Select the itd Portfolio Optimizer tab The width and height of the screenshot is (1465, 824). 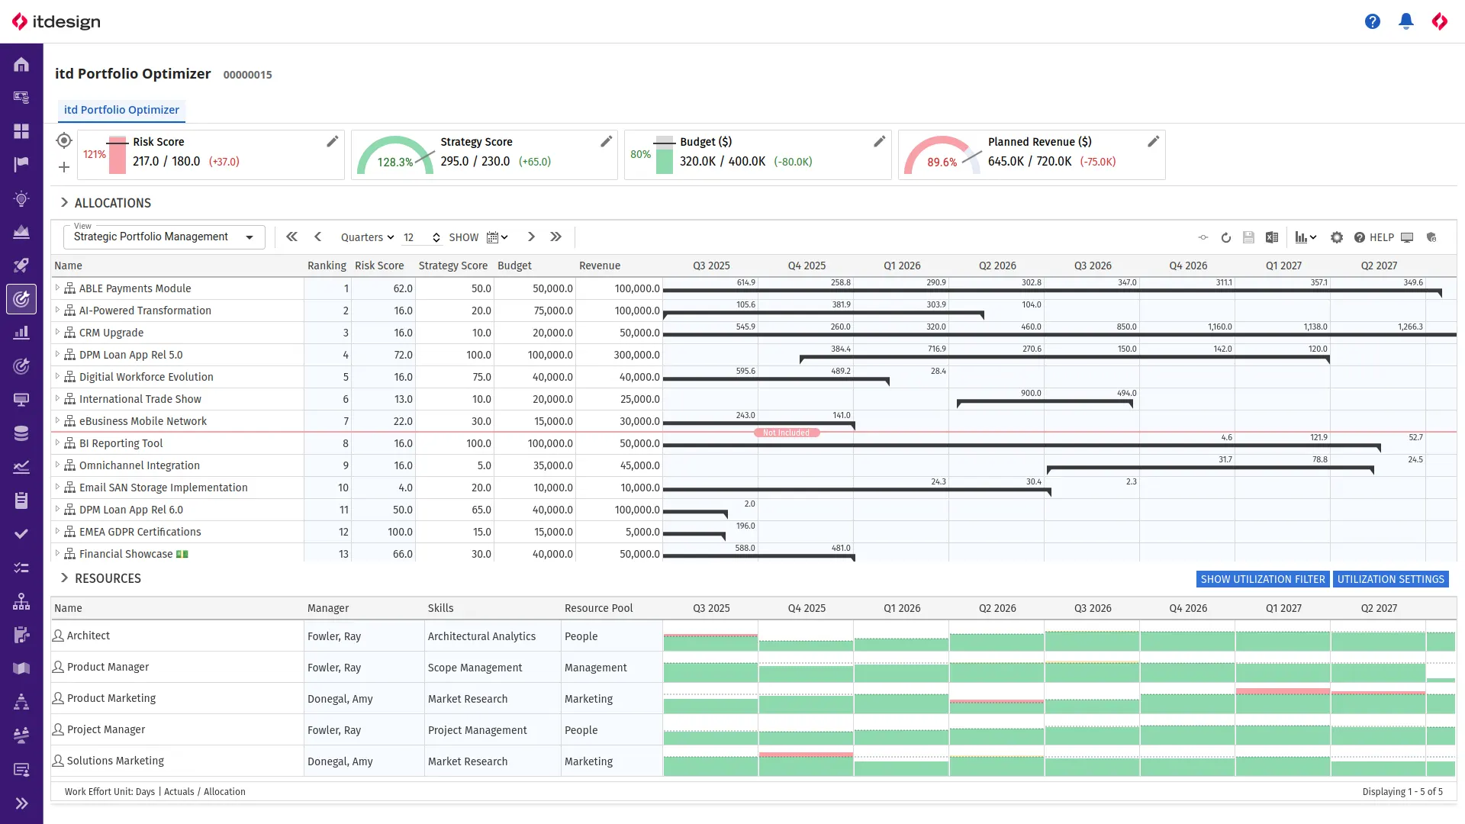121,110
